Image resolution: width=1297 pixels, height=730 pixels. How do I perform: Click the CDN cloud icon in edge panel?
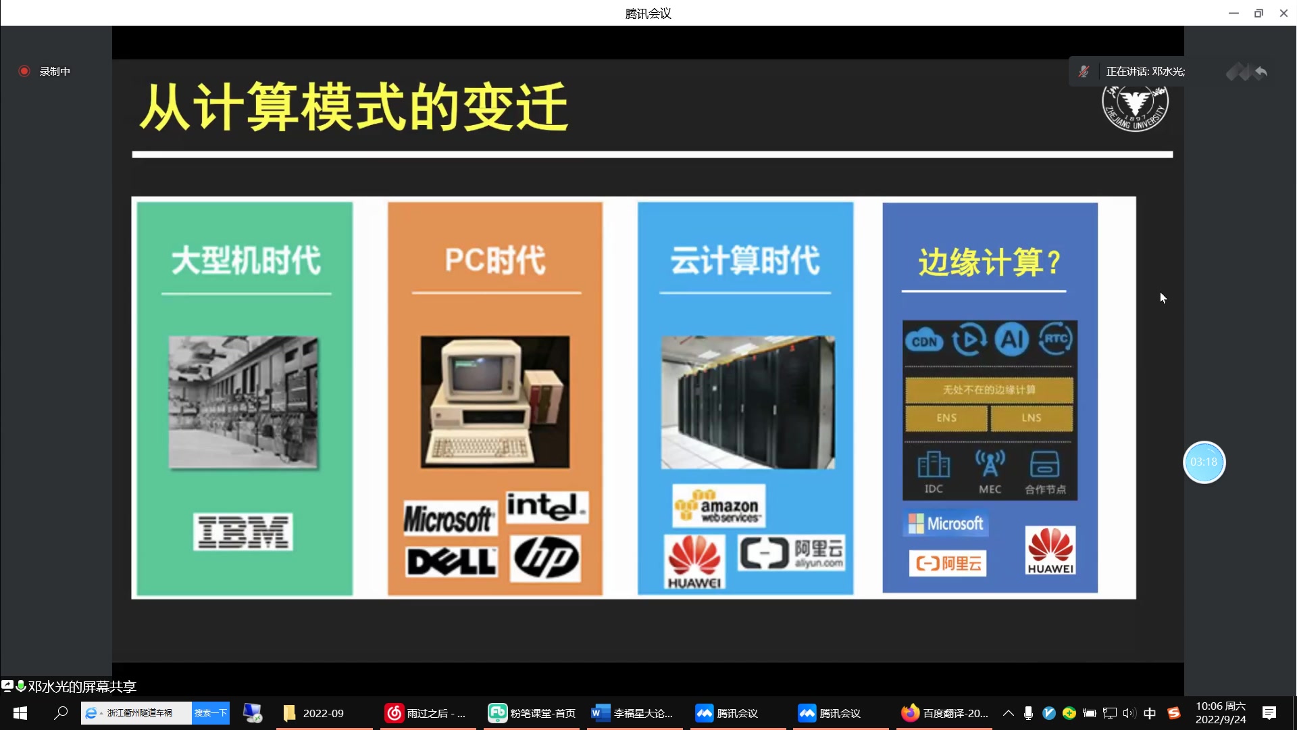[x=923, y=341]
